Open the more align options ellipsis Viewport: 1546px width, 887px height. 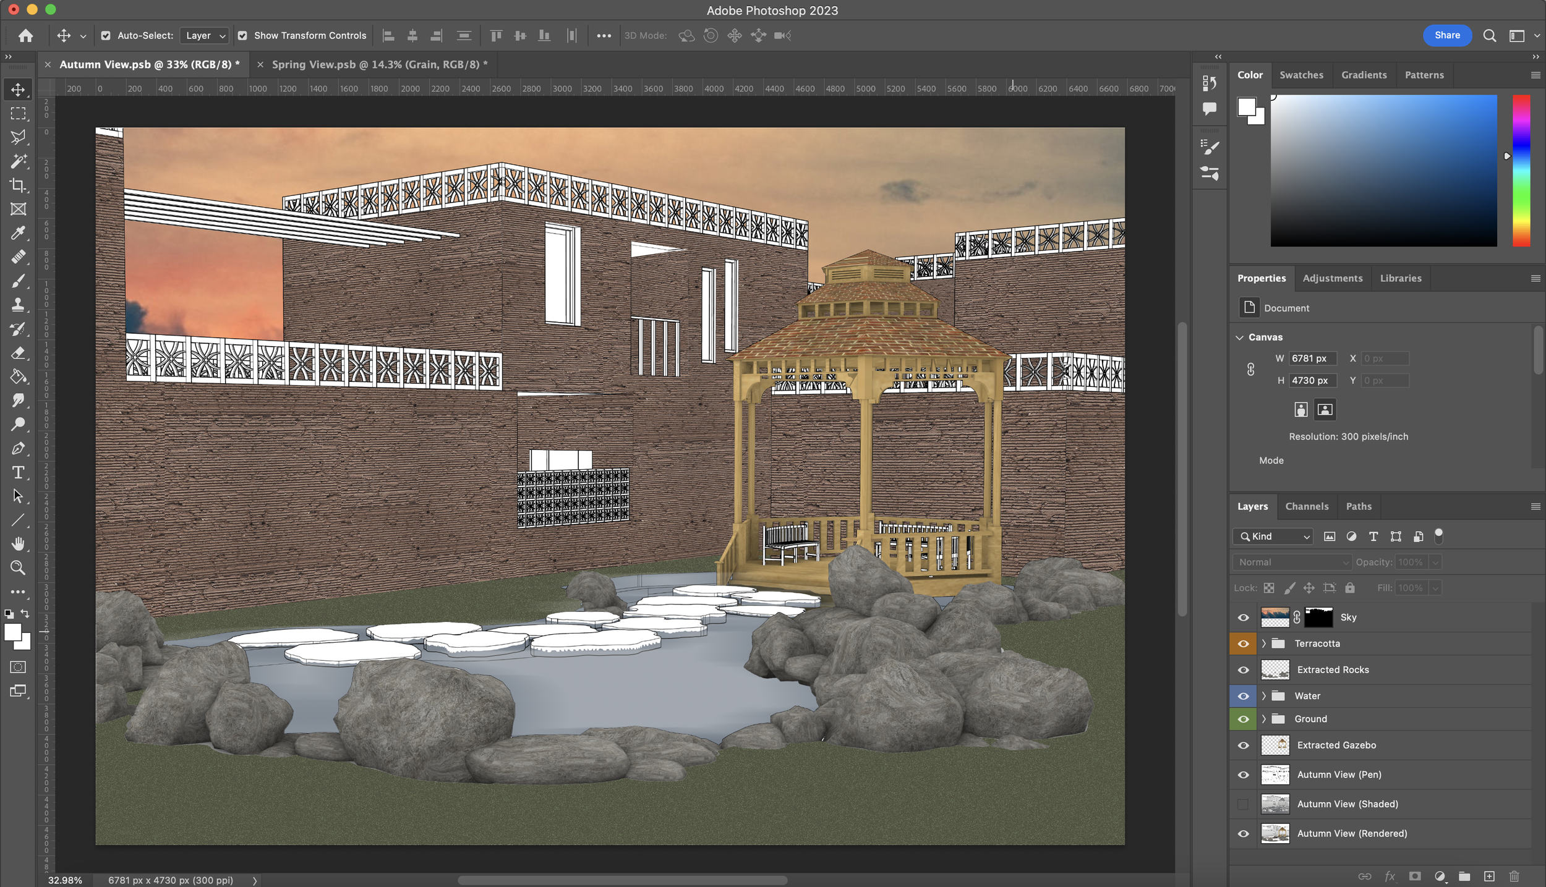coord(604,36)
